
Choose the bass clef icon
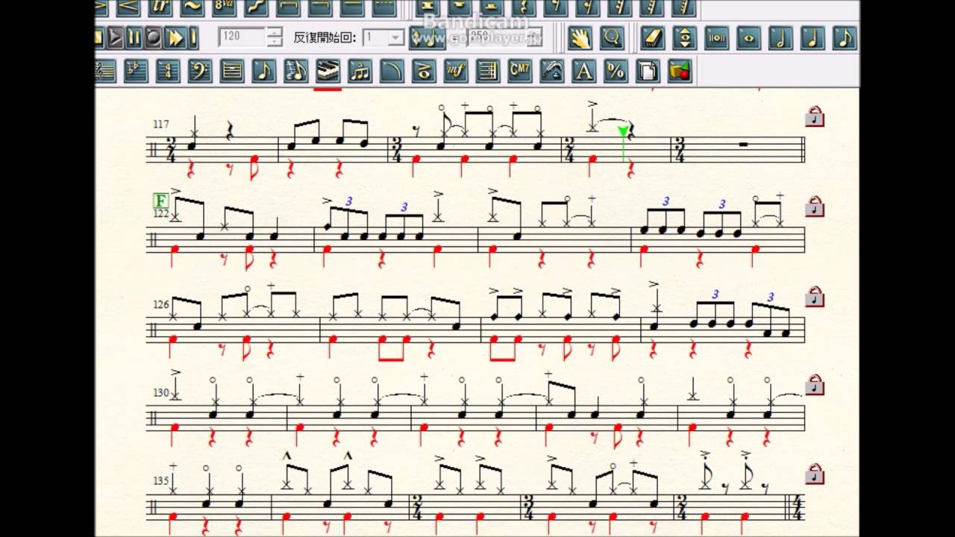coord(200,72)
